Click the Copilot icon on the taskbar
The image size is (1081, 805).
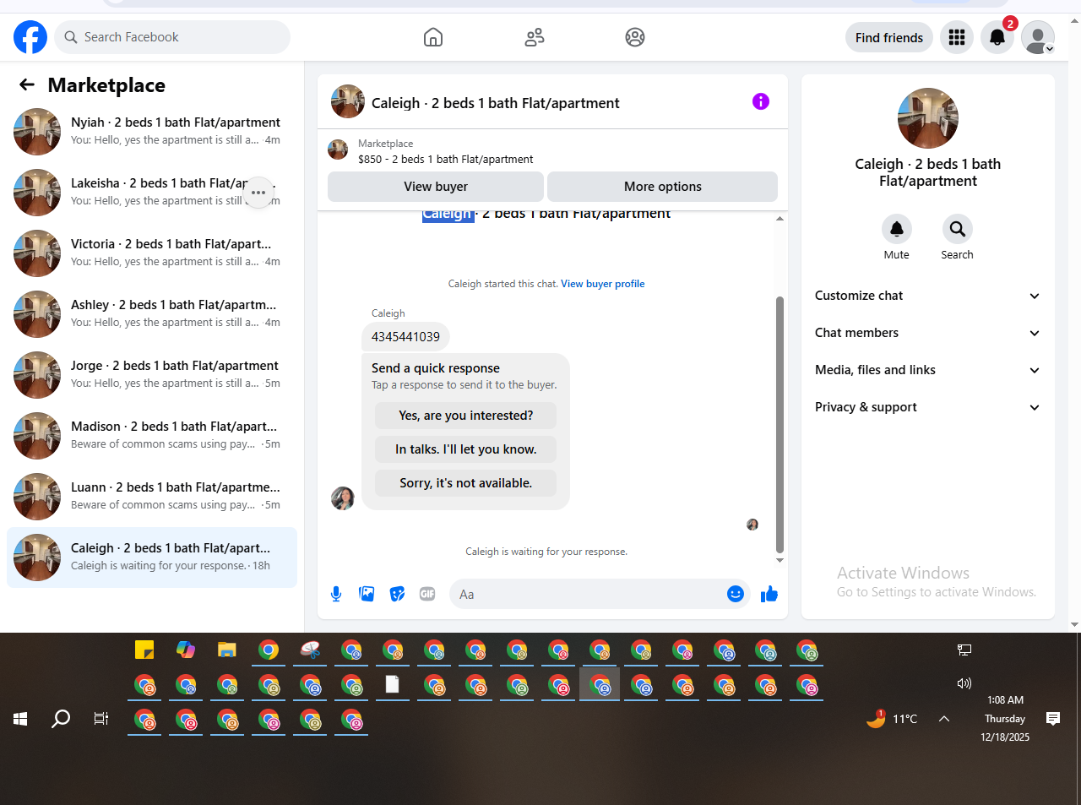coord(186,650)
